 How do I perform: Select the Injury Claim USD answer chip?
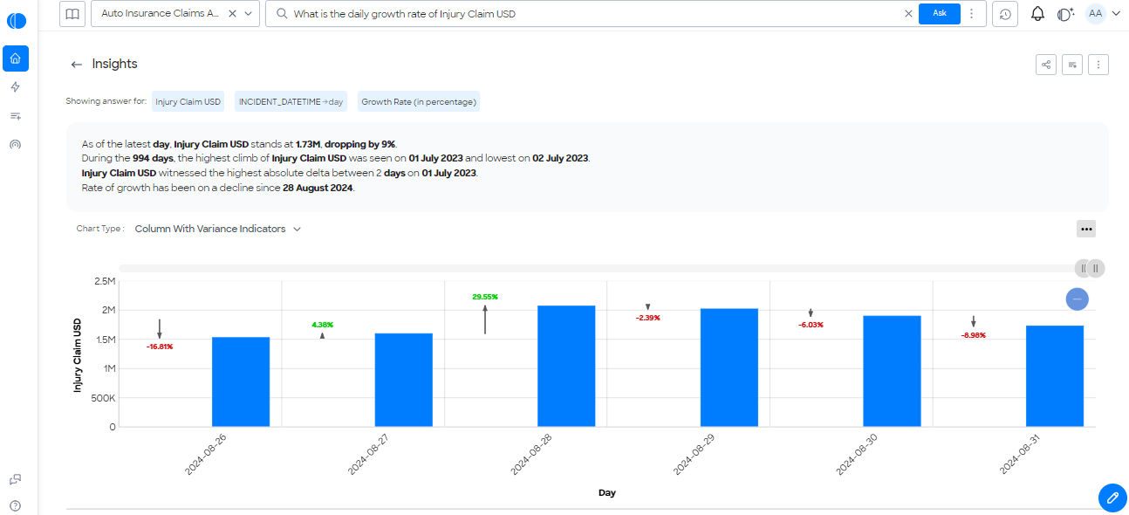[188, 101]
